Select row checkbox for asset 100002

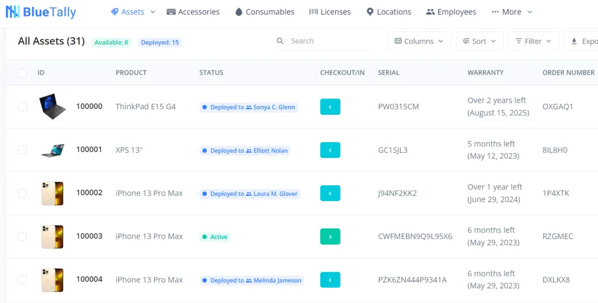coord(23,193)
